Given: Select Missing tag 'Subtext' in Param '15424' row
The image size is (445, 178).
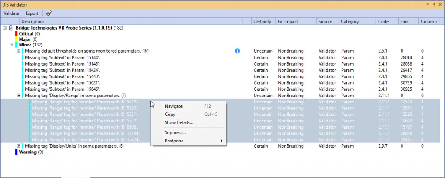Looking at the screenshot, I should click(x=220, y=70).
